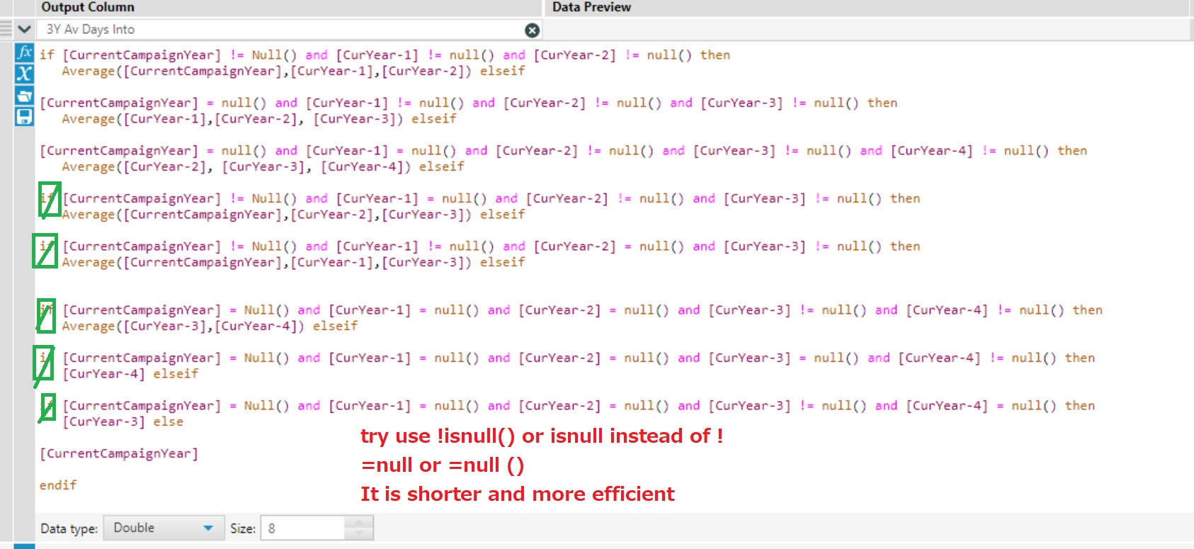Click the [CurYear-4] elseif line
Viewport: 1194px width, 549px height.
[x=130, y=373]
